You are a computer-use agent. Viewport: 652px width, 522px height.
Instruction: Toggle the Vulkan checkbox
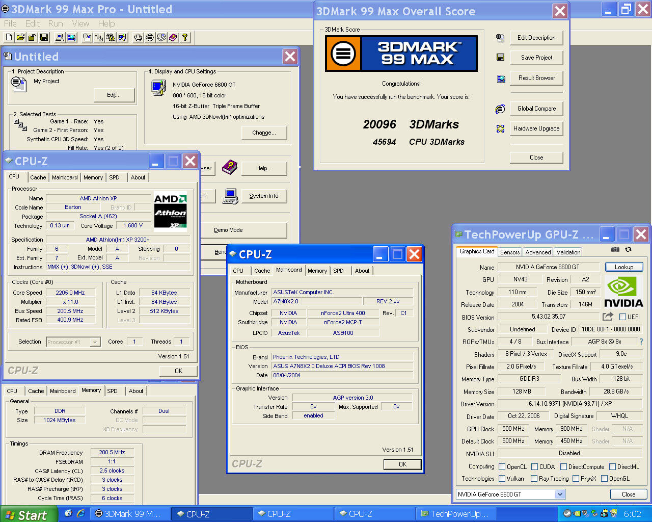point(502,478)
